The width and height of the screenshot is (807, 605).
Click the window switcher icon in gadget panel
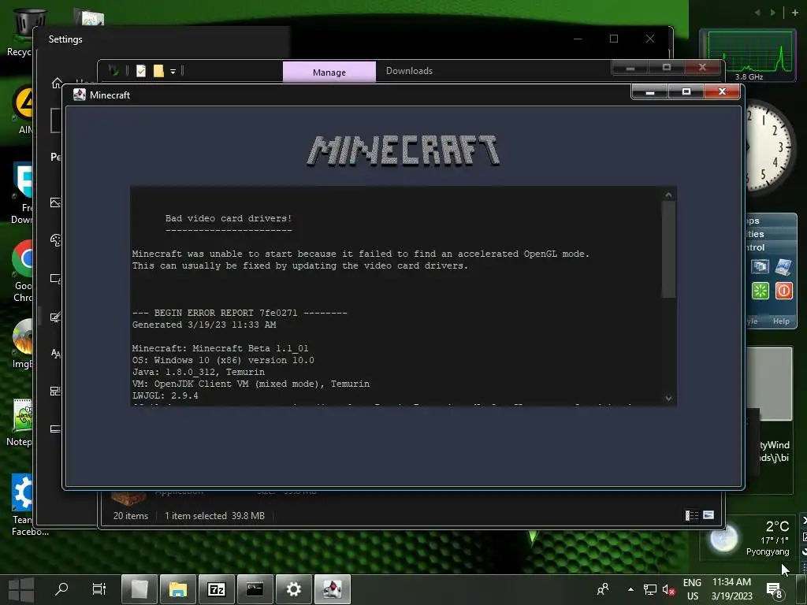point(761,266)
